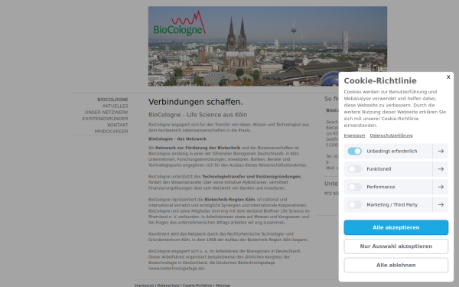The height and width of the screenshot is (287, 459).
Task: Toggle the Unbedingt erforderlich switch
Action: pos(355,151)
